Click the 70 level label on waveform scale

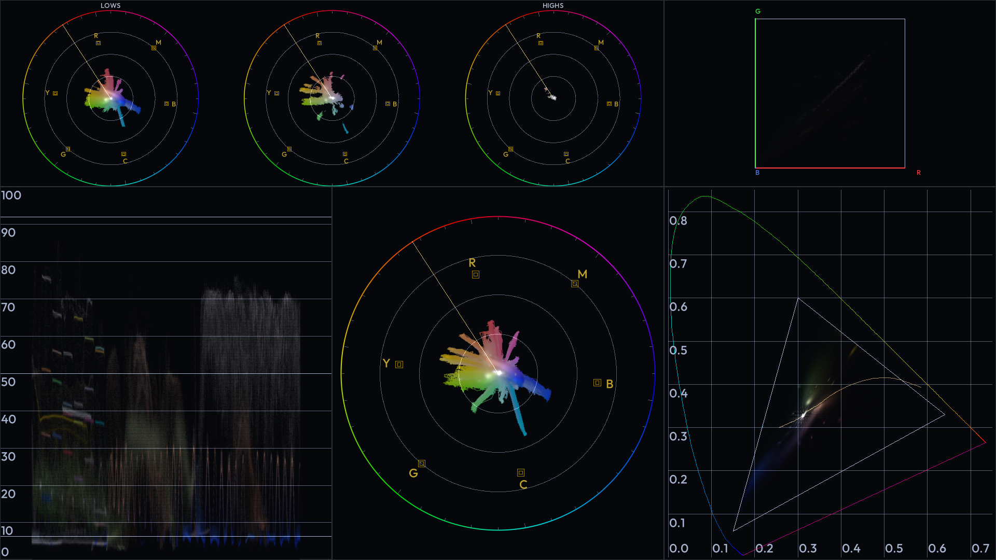coord(8,307)
